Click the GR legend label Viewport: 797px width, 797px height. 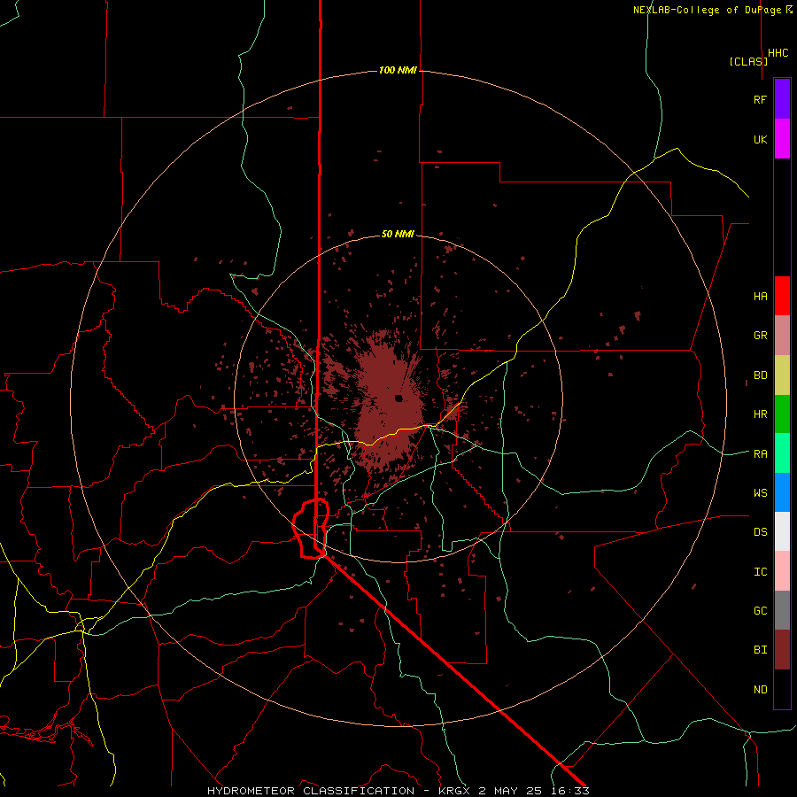(760, 336)
